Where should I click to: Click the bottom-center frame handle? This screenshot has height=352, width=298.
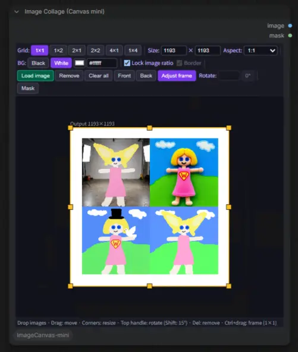(149, 286)
